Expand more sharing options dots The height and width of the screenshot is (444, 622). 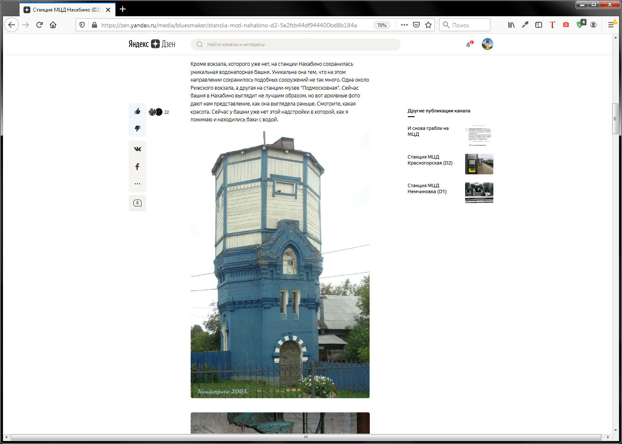pyautogui.click(x=137, y=184)
